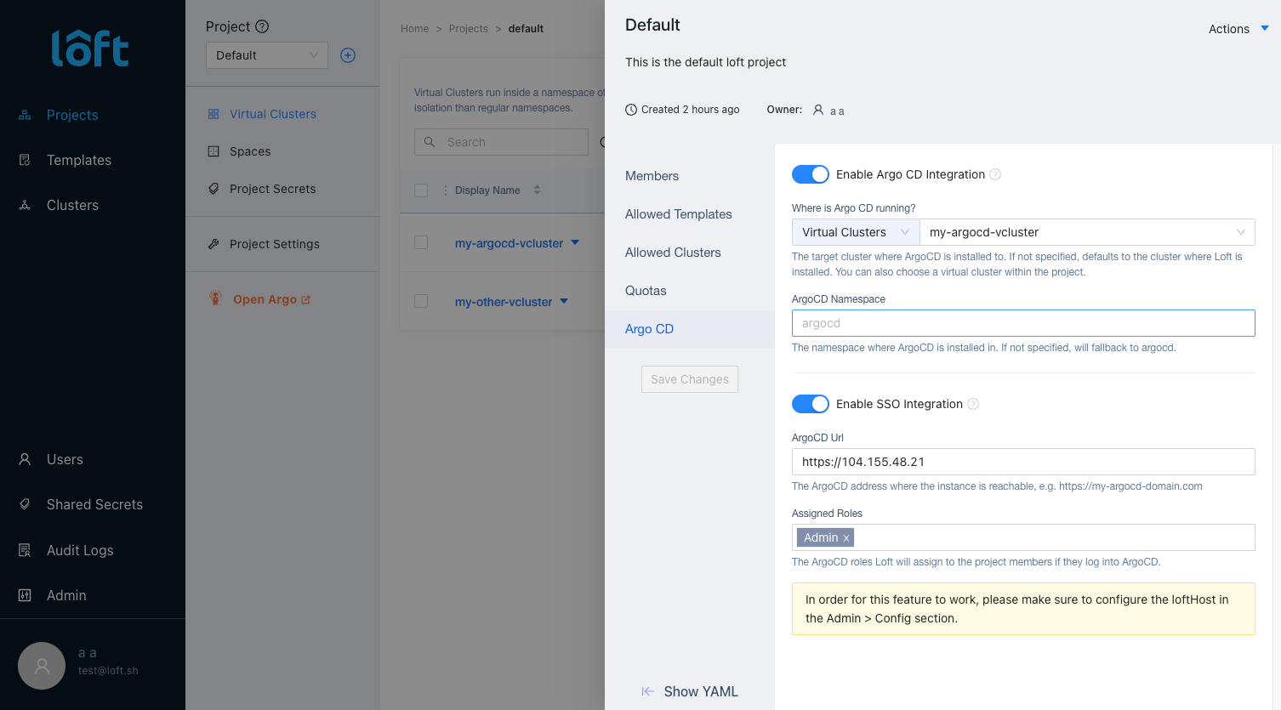Click the Show YAML button
Viewport: 1281px width, 710px height.
[690, 691]
